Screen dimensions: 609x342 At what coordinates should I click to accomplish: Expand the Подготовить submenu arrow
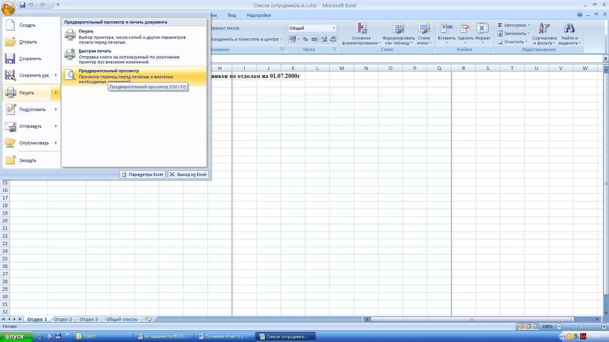[56, 109]
